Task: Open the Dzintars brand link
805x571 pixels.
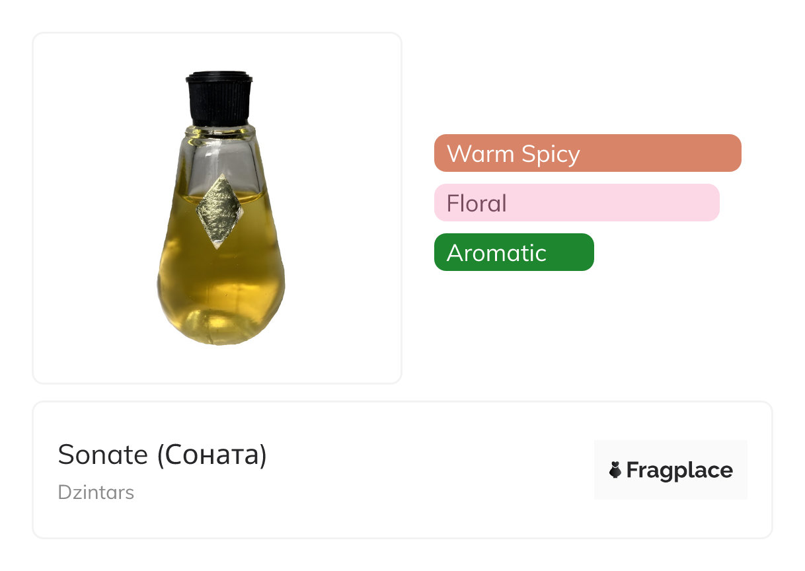Action: tap(96, 492)
